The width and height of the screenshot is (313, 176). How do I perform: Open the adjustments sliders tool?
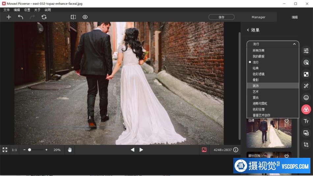[306, 51]
